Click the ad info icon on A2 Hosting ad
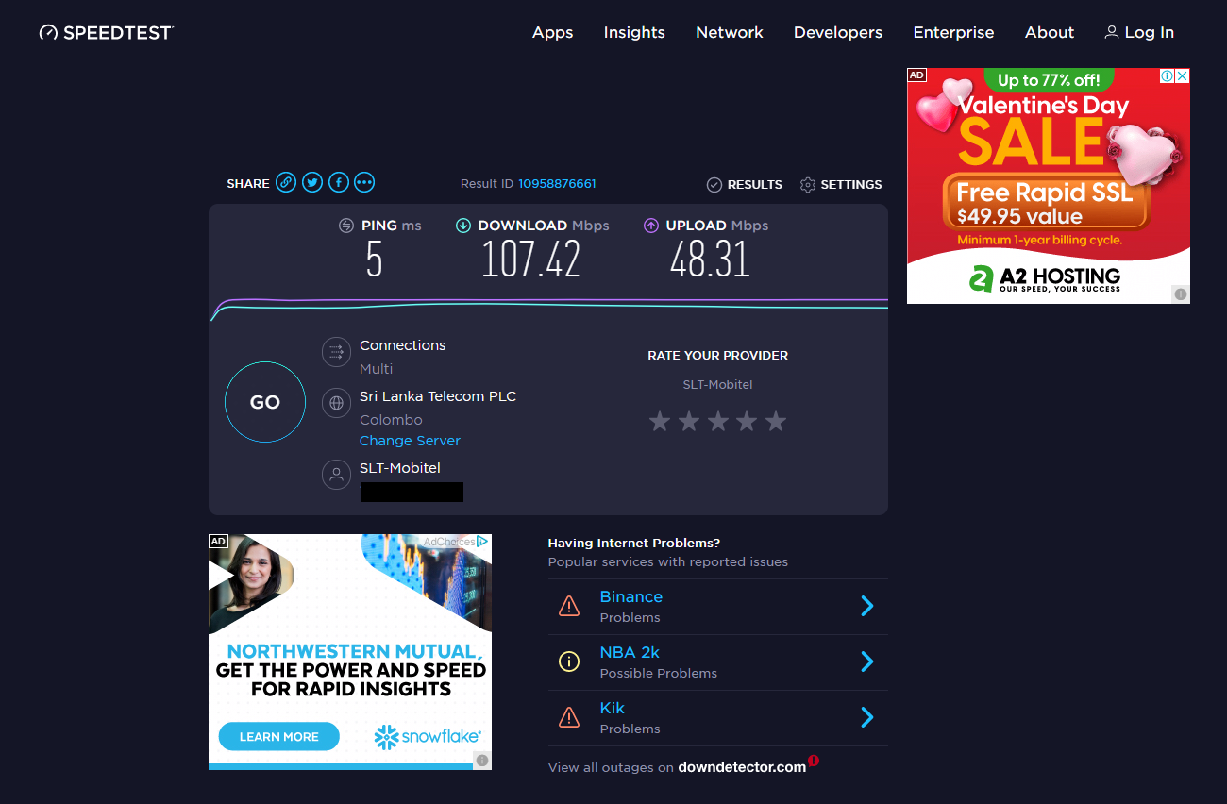This screenshot has width=1227, height=804. (x=1168, y=75)
